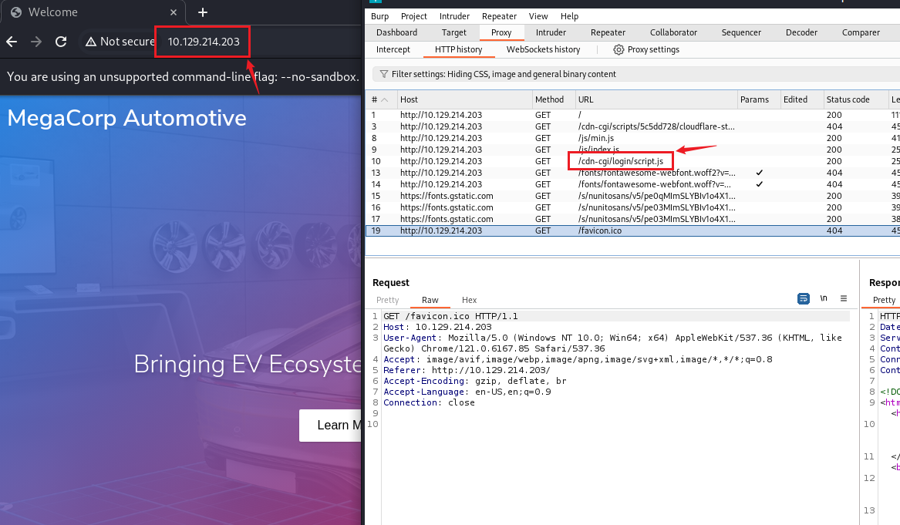Click MegaCorp Automotive site title
Screen dimensions: 900x525
126,118
